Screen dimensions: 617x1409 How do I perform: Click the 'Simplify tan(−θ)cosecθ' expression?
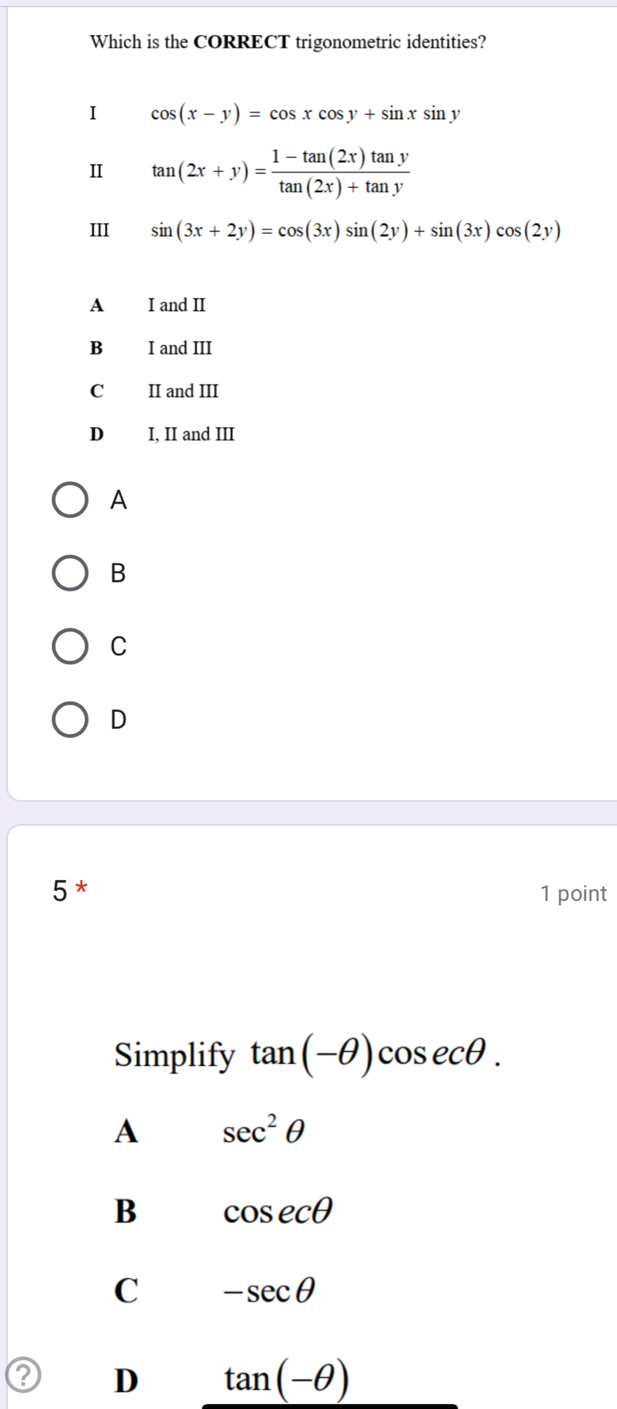pos(308,1054)
